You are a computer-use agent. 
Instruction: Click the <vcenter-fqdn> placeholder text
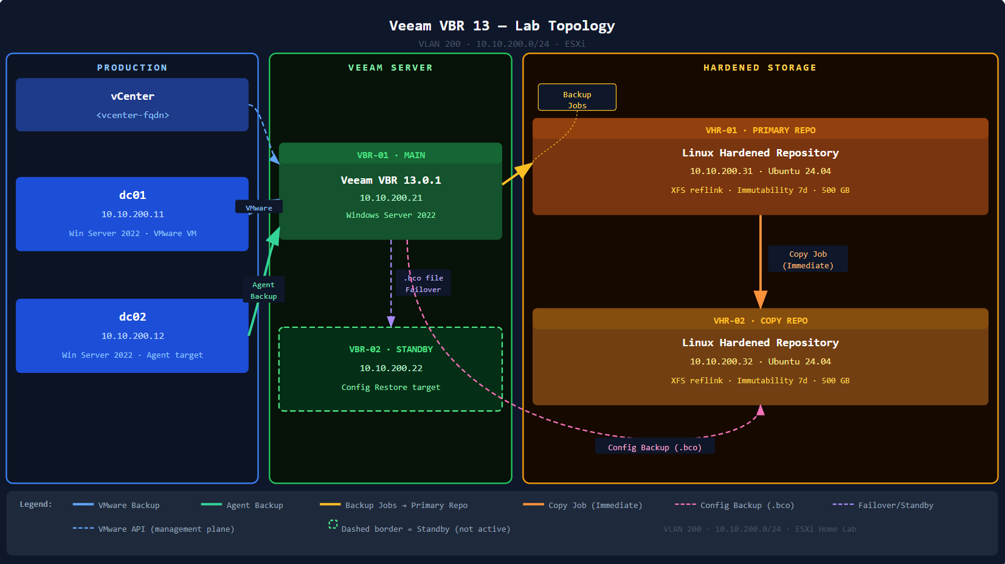click(133, 115)
